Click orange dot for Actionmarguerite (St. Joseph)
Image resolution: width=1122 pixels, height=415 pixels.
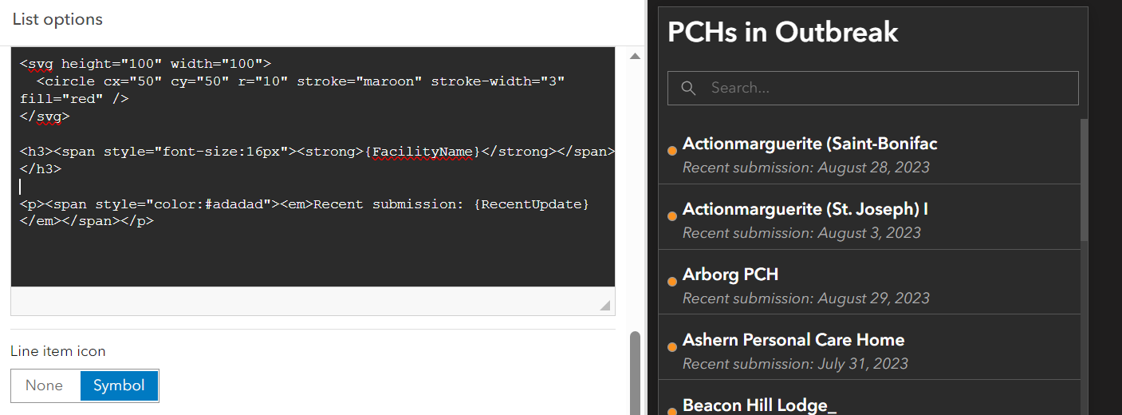tap(672, 215)
